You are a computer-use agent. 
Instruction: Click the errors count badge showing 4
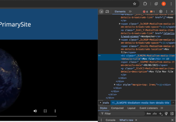145,12
